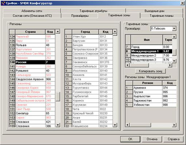The width and height of the screenshot is (186, 145).
Task: Switch to Тарифные атрибуты tab
Action: (93, 11)
